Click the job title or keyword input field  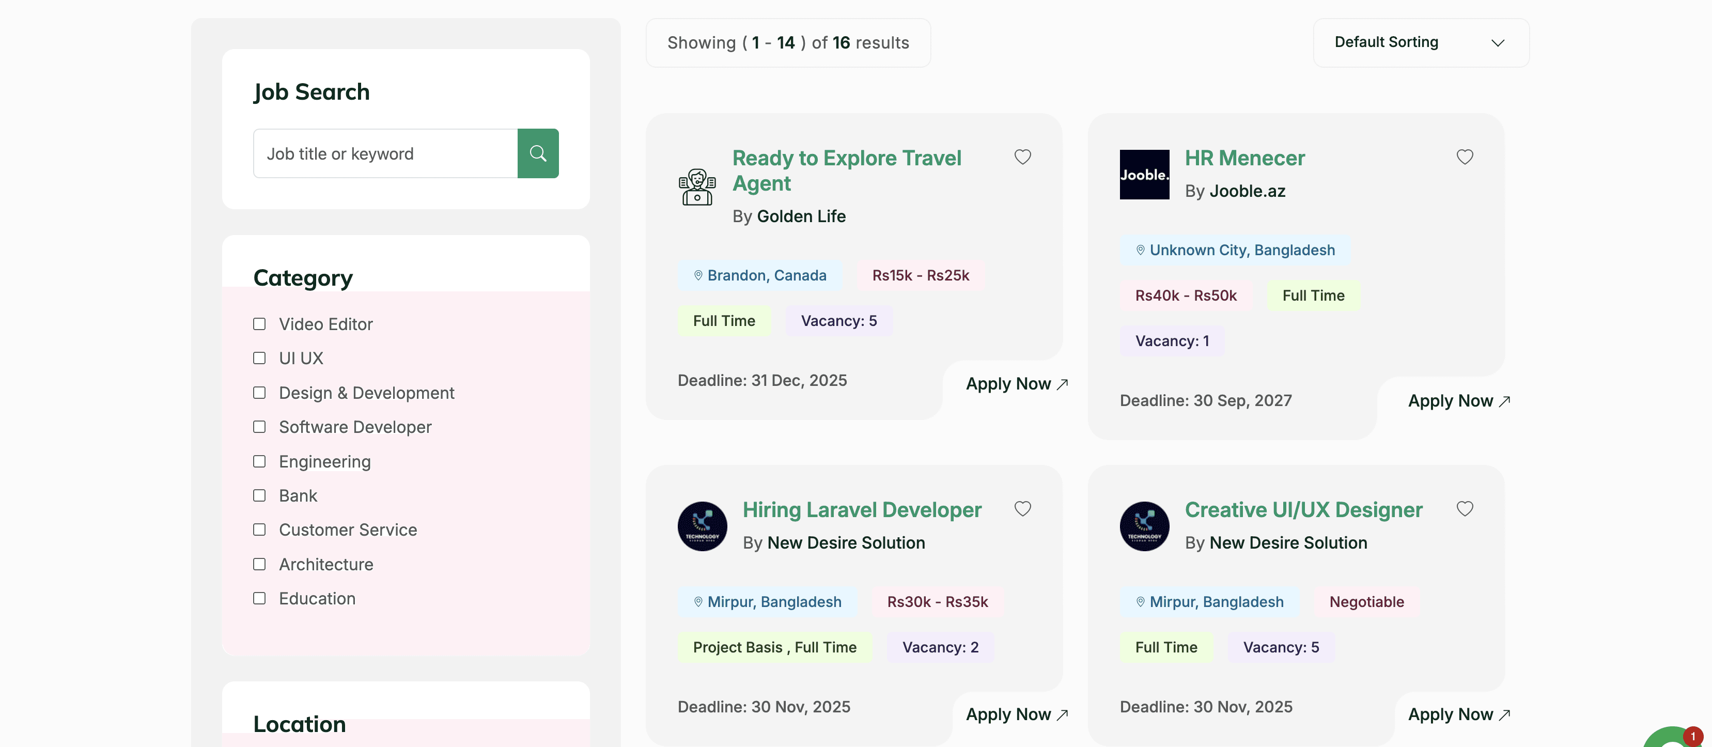coord(384,153)
